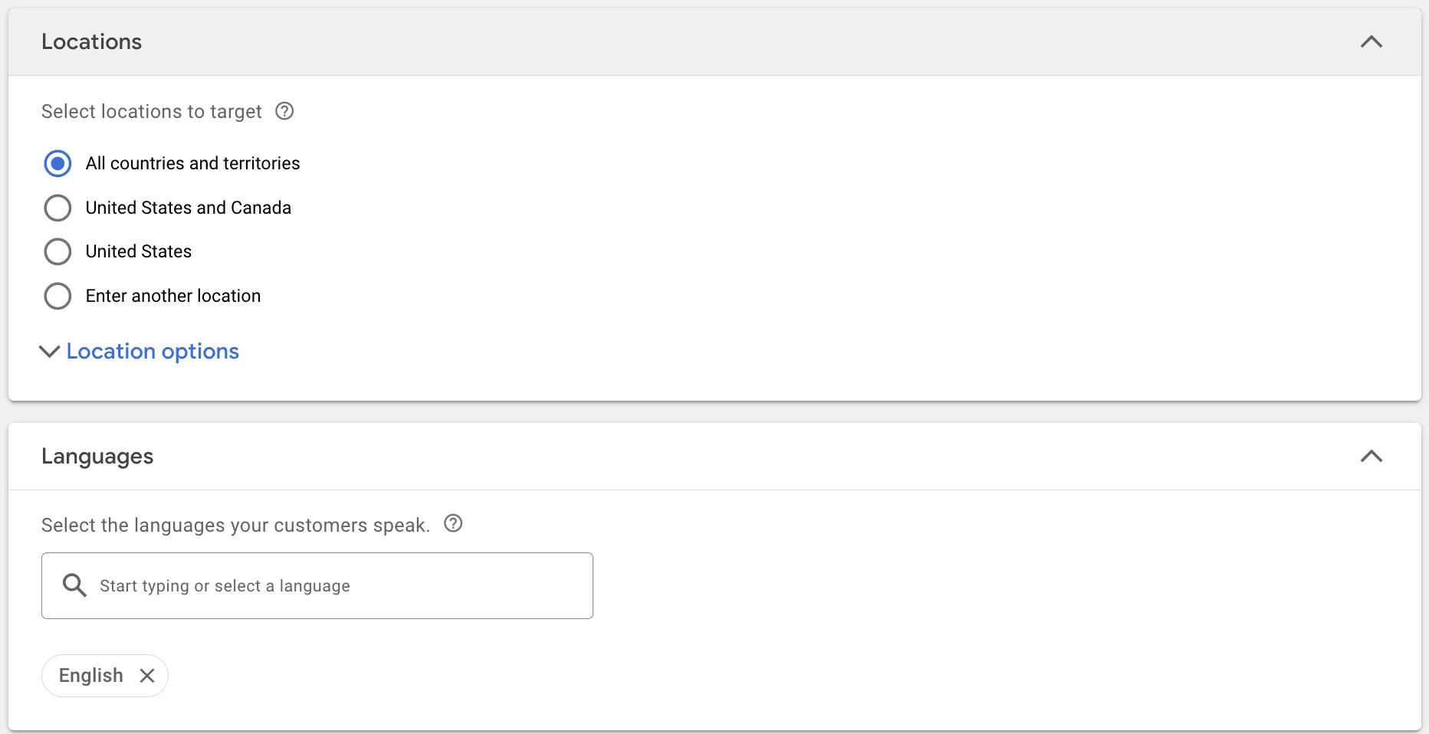Expand the chevron arrow beside Location options
This screenshot has width=1429, height=734.
click(49, 352)
